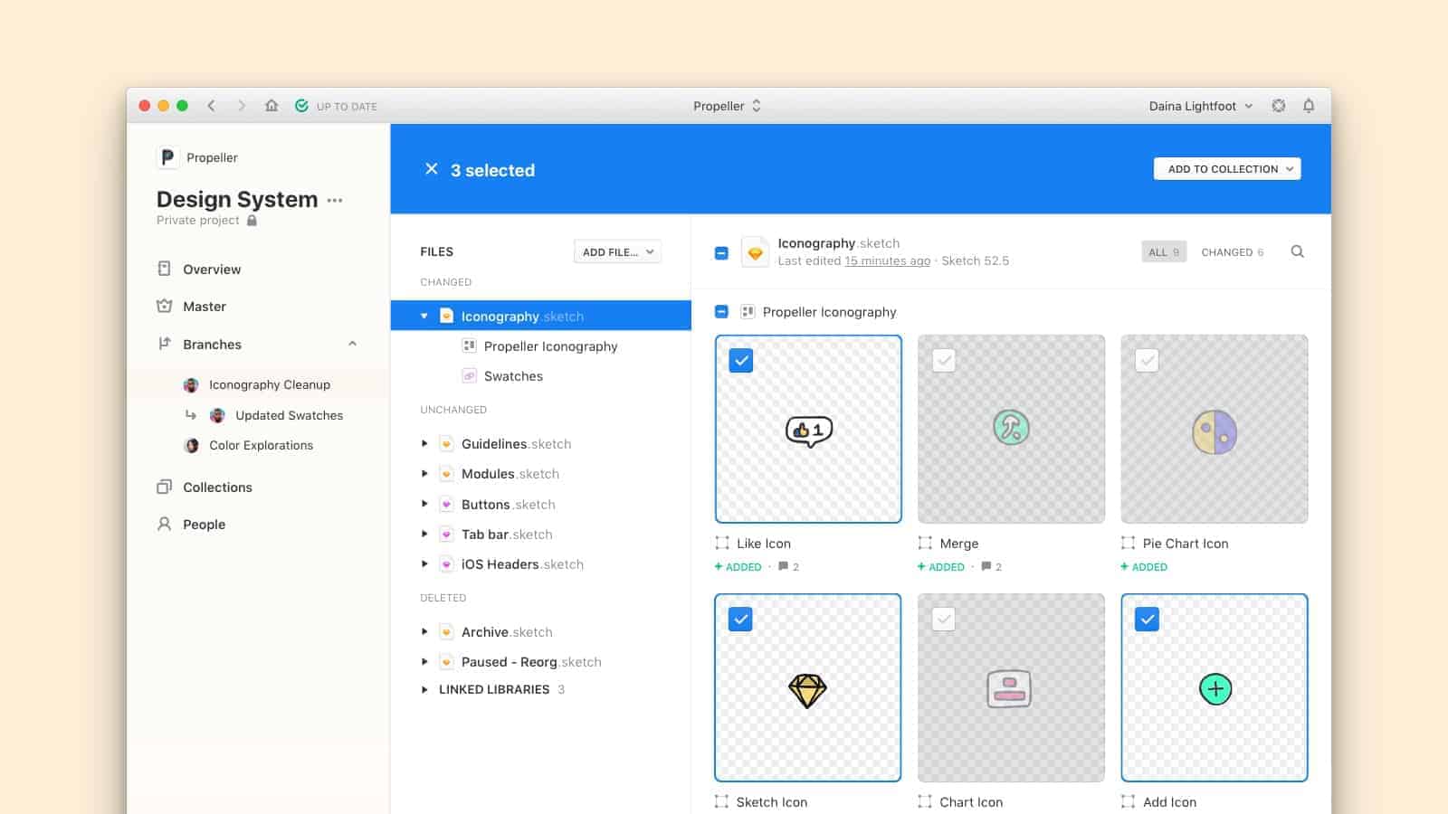Image resolution: width=1448 pixels, height=814 pixels.
Task: Go forward with the right arrow
Action: click(x=241, y=106)
